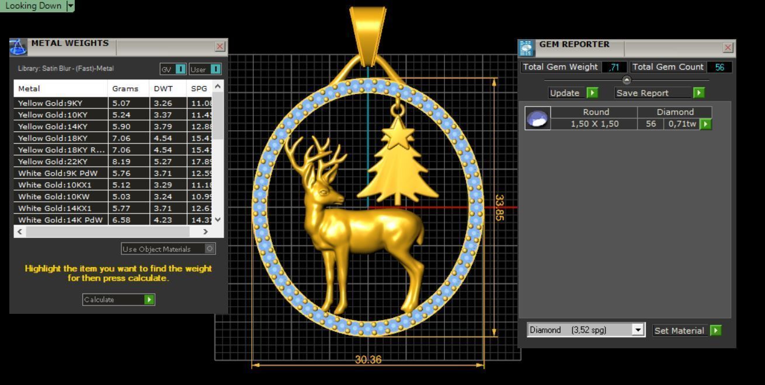Image resolution: width=765 pixels, height=385 pixels.
Task: Select the White Gold:10KX1 row
Action: click(113, 185)
